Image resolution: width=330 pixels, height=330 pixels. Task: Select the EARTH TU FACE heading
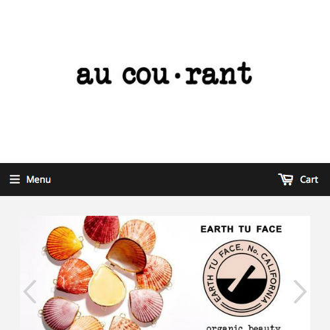coord(242,229)
